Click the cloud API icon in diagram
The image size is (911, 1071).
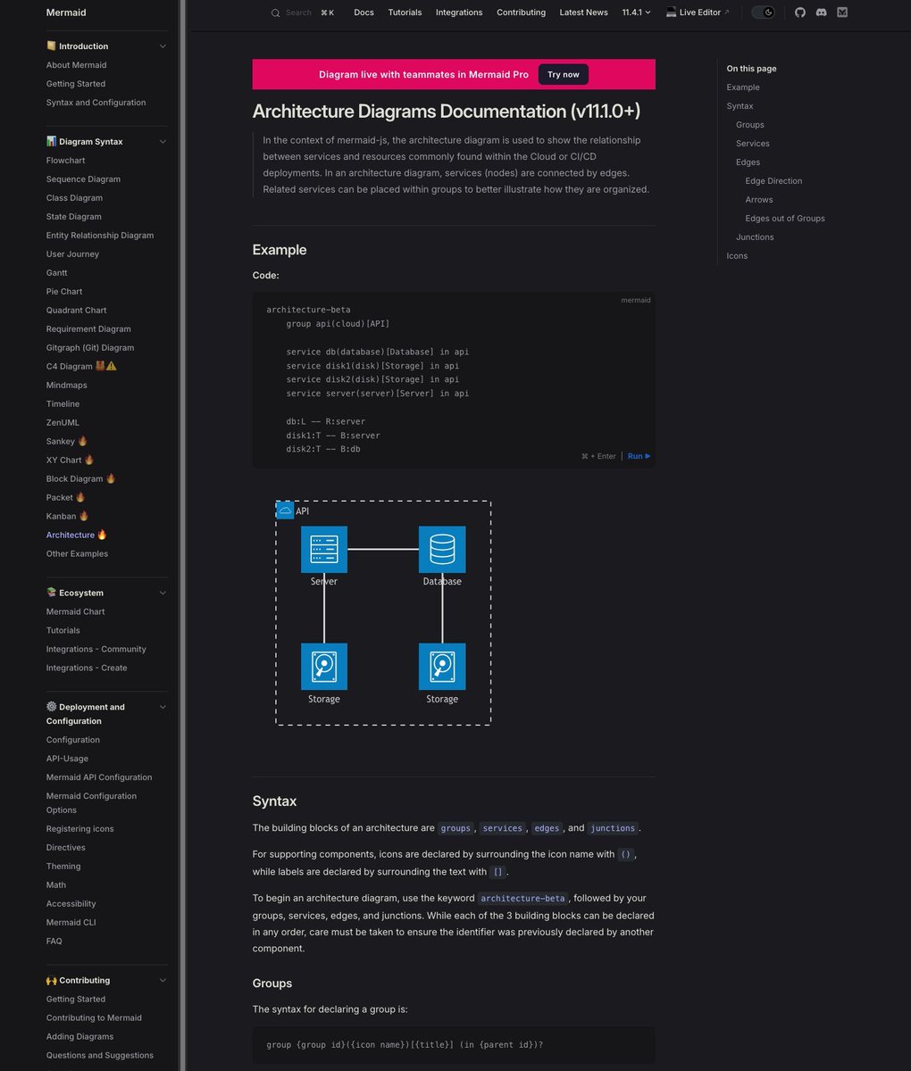coord(285,511)
